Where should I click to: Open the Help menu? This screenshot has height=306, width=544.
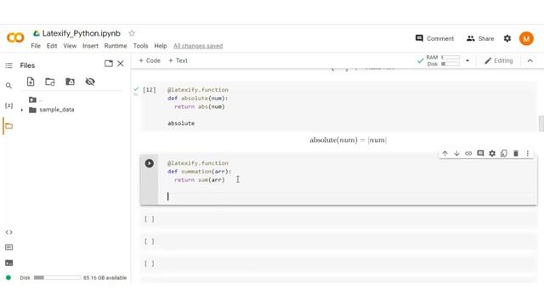[161, 46]
